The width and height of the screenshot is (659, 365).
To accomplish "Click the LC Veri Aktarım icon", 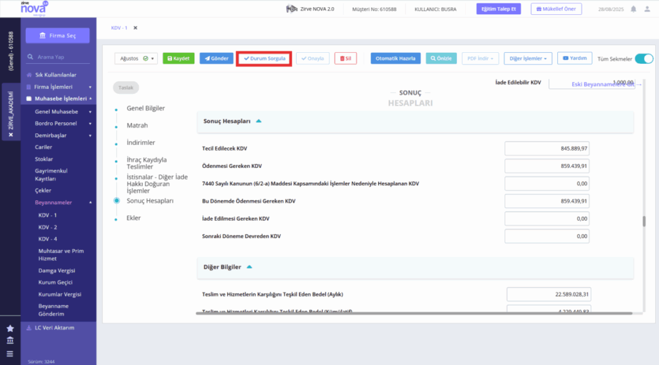I will (x=29, y=328).
